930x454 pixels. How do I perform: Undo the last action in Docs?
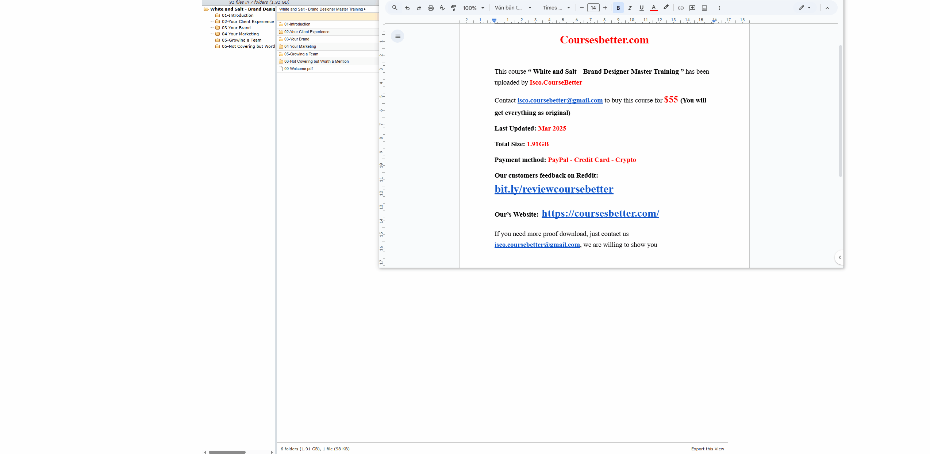[407, 8]
